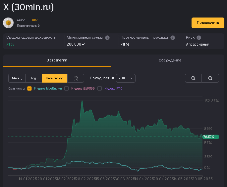227x187 pixels.
Task: Select the Весь период button
Action: 55,78
